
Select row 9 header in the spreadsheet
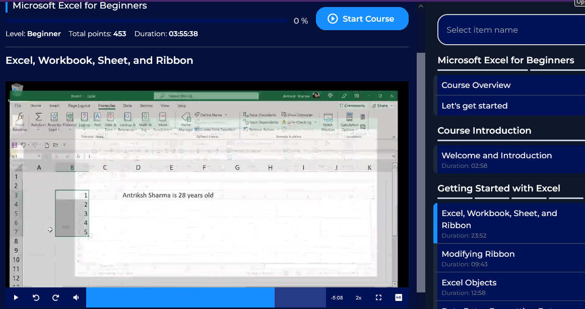click(x=16, y=250)
